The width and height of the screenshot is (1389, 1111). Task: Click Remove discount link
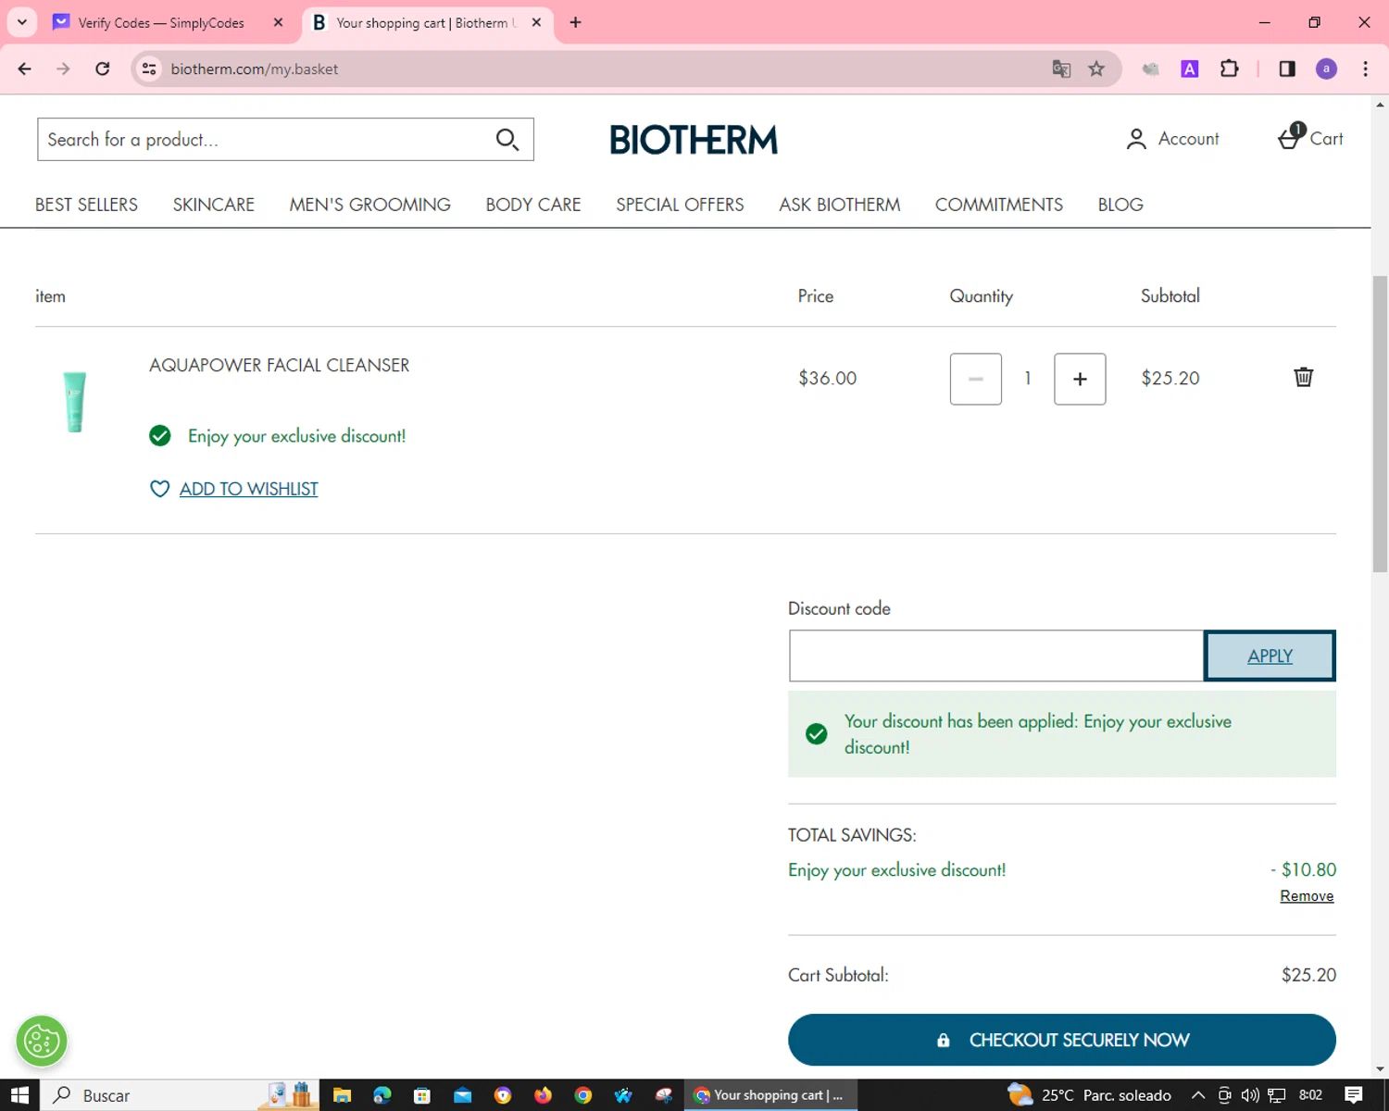pyautogui.click(x=1307, y=896)
